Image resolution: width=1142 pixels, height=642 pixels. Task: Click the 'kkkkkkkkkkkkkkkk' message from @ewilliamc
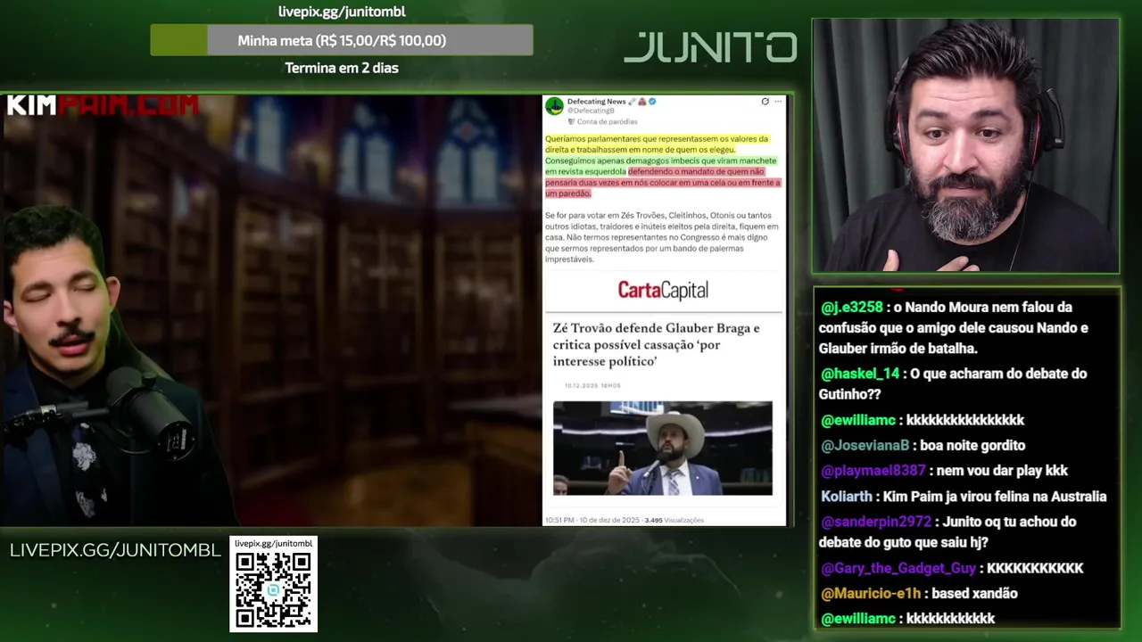click(x=965, y=420)
